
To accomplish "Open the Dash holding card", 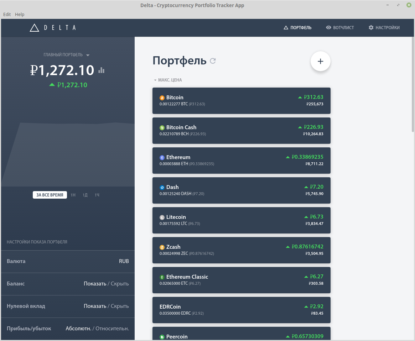I will tap(242, 190).
